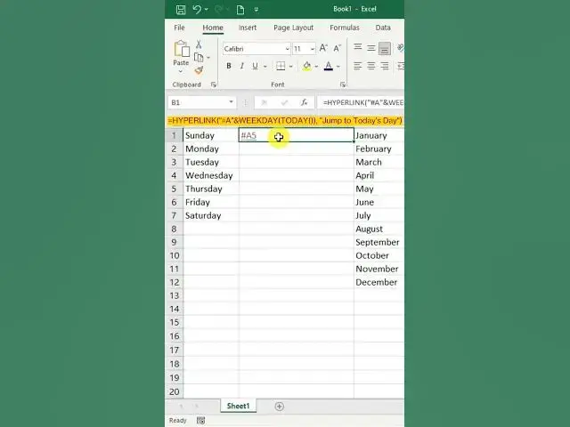Image resolution: width=570 pixels, height=427 pixels.
Task: Open the Name Box dropdown arrow
Action: point(231,102)
